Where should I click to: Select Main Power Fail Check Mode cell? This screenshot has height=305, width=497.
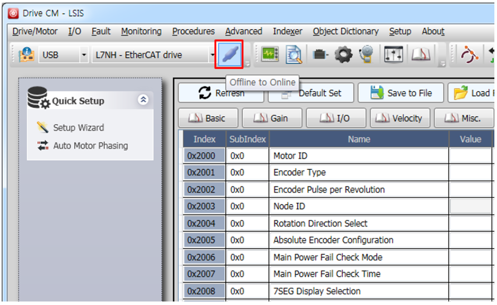tap(359, 257)
